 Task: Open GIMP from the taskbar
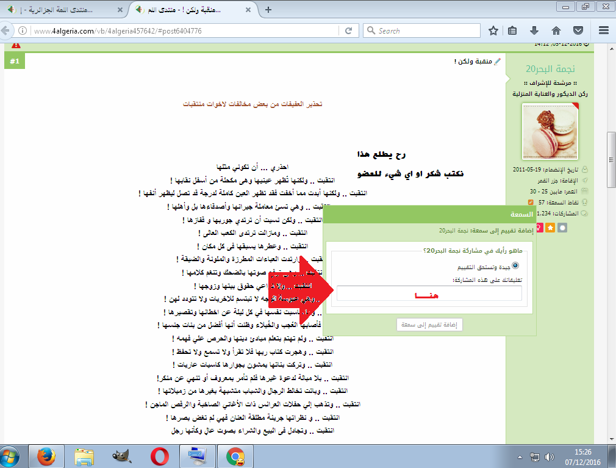click(122, 455)
